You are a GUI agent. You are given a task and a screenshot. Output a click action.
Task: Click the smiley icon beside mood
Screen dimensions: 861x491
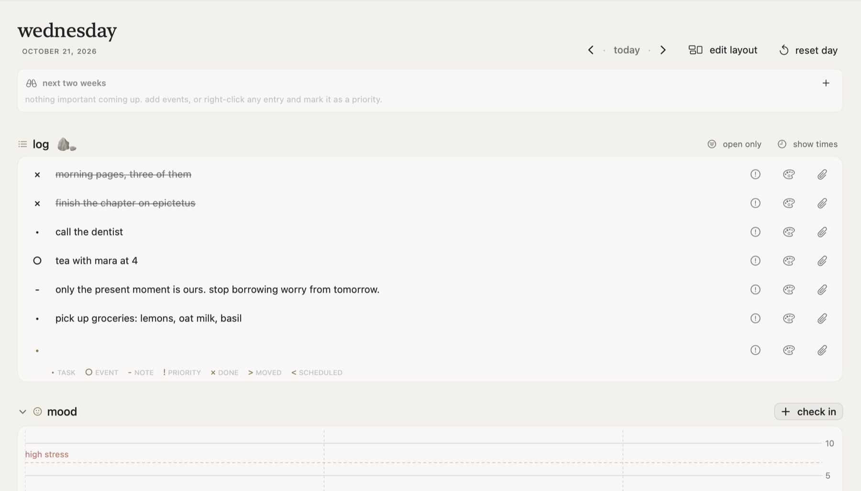[37, 412]
